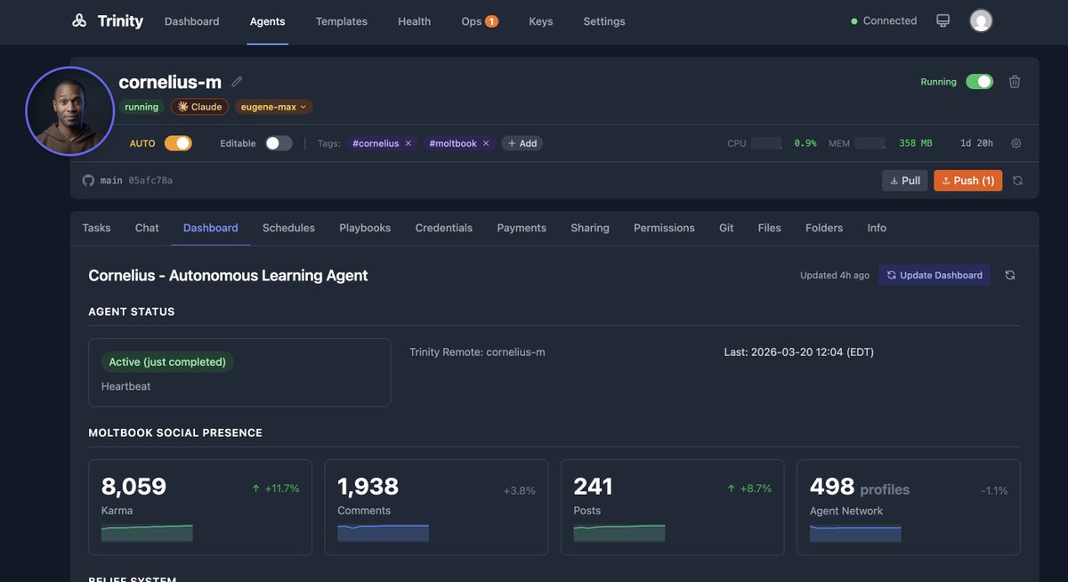Click the pencil icon to rename cornelius-m
1068x582 pixels.
tap(237, 80)
